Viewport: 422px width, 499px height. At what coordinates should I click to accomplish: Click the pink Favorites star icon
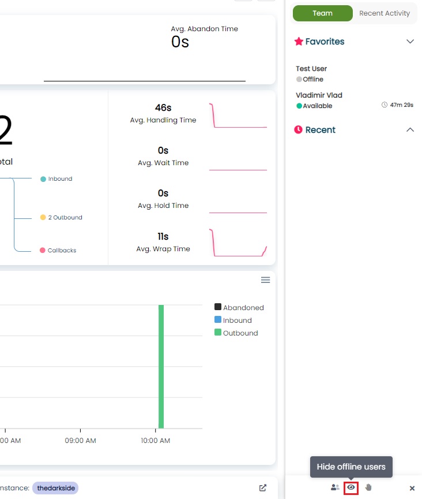click(x=299, y=42)
